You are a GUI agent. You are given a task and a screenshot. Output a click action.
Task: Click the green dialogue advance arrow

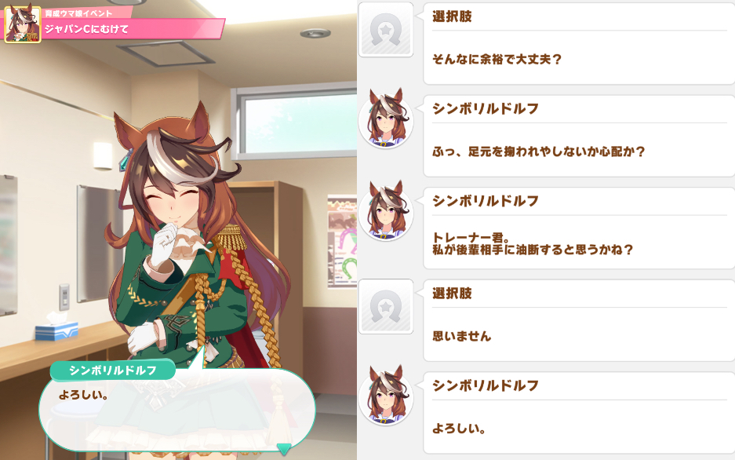click(284, 449)
